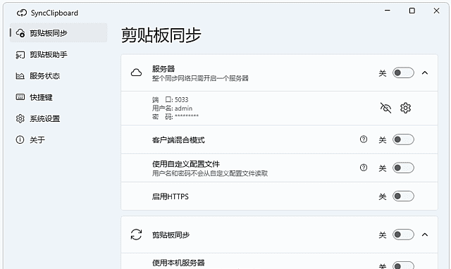Click the chart icon beside 服务状态
Screen dimensions: 451x269
(20, 76)
